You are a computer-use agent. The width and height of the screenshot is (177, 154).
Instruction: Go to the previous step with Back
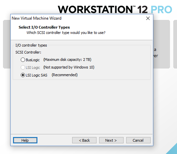[x=84, y=140]
